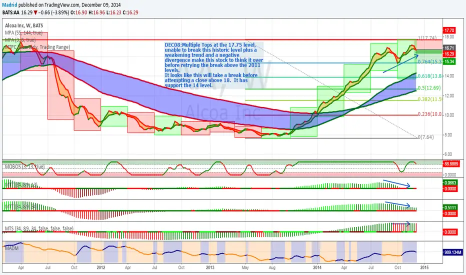Click the 0.236 Fibonacci level label

pos(430,114)
